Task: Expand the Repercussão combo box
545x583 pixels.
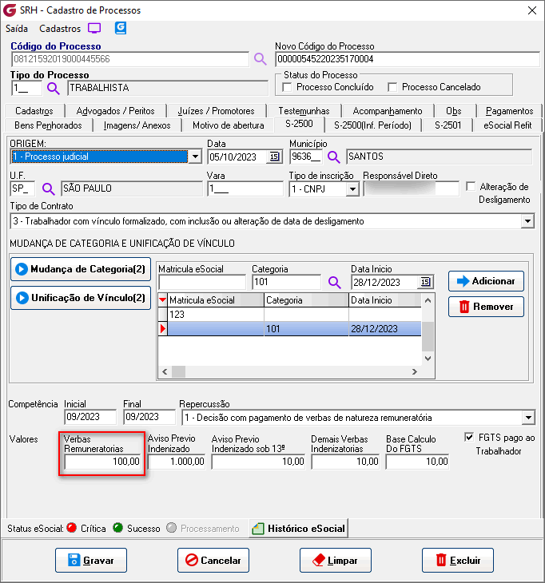Action: click(x=527, y=418)
